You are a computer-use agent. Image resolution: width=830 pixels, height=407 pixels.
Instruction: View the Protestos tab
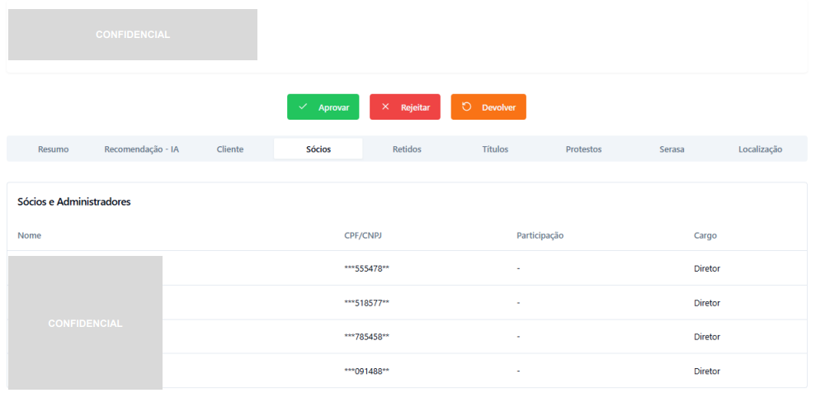click(x=583, y=149)
